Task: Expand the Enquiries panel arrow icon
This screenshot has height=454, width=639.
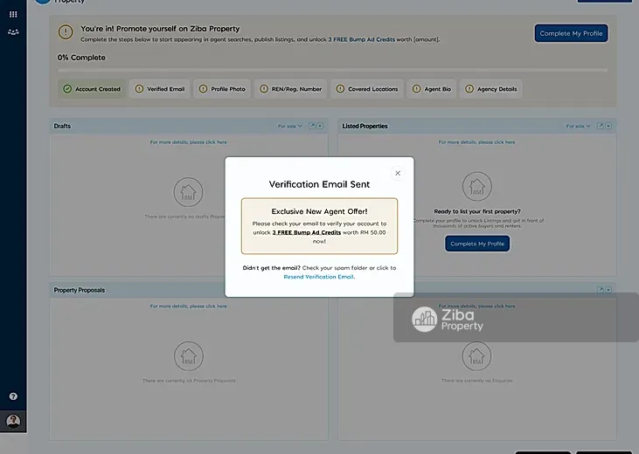Action: [x=601, y=290]
